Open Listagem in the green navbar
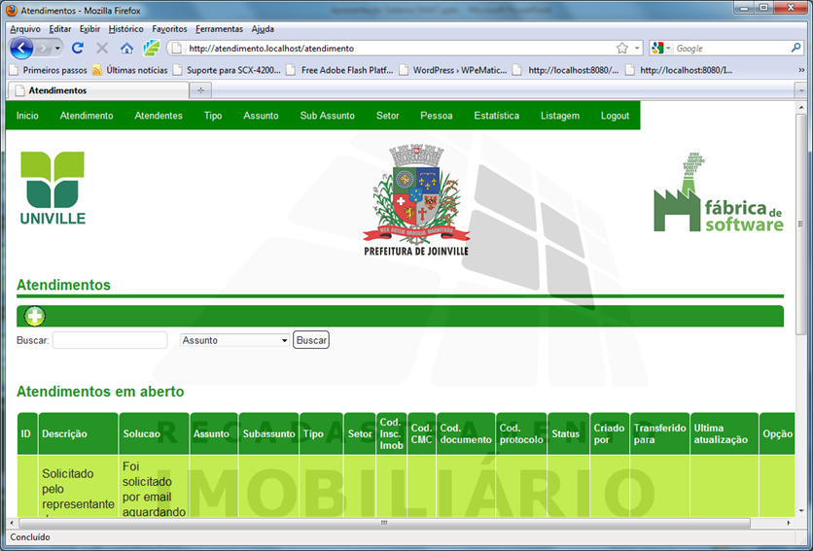Screen dimensions: 813x551 click(560, 116)
